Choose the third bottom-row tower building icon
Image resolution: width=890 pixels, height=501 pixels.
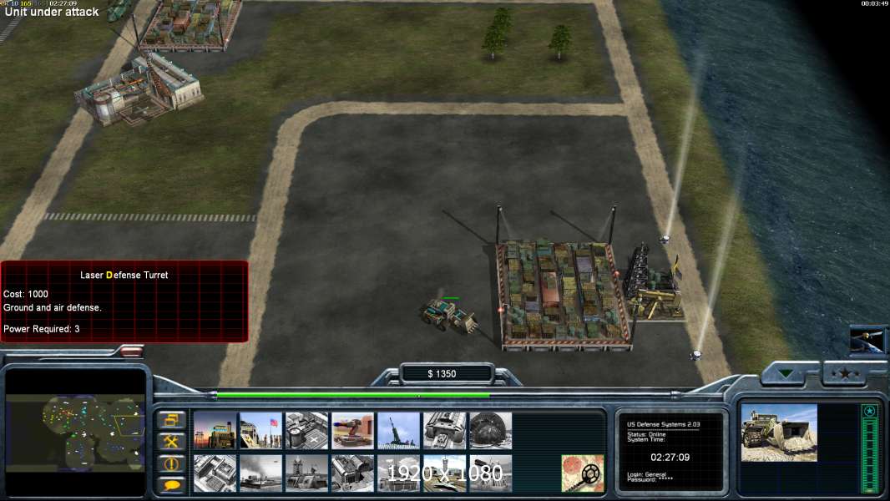[x=306, y=473]
